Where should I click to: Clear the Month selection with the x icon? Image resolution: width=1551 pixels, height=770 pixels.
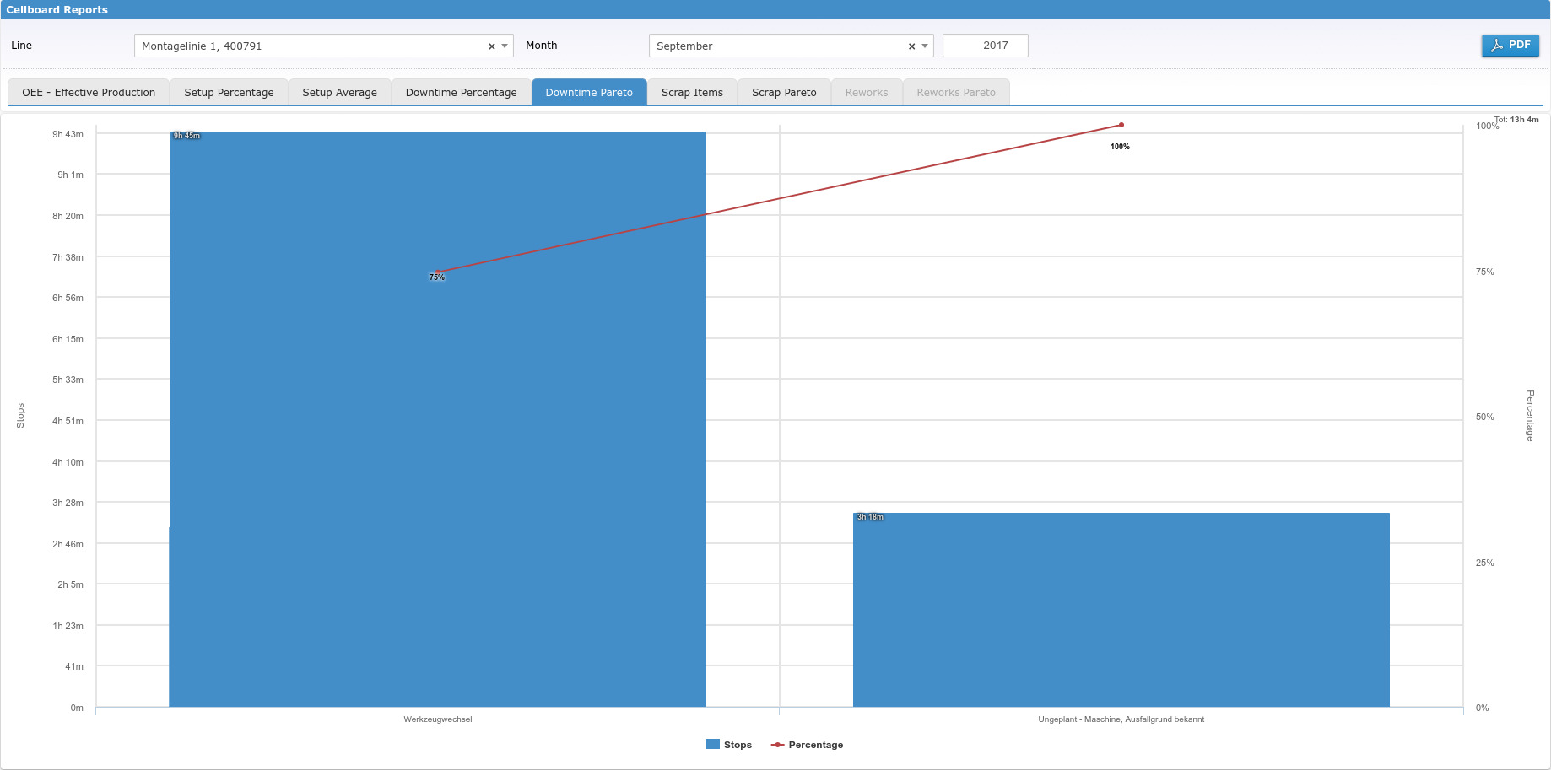coord(911,46)
